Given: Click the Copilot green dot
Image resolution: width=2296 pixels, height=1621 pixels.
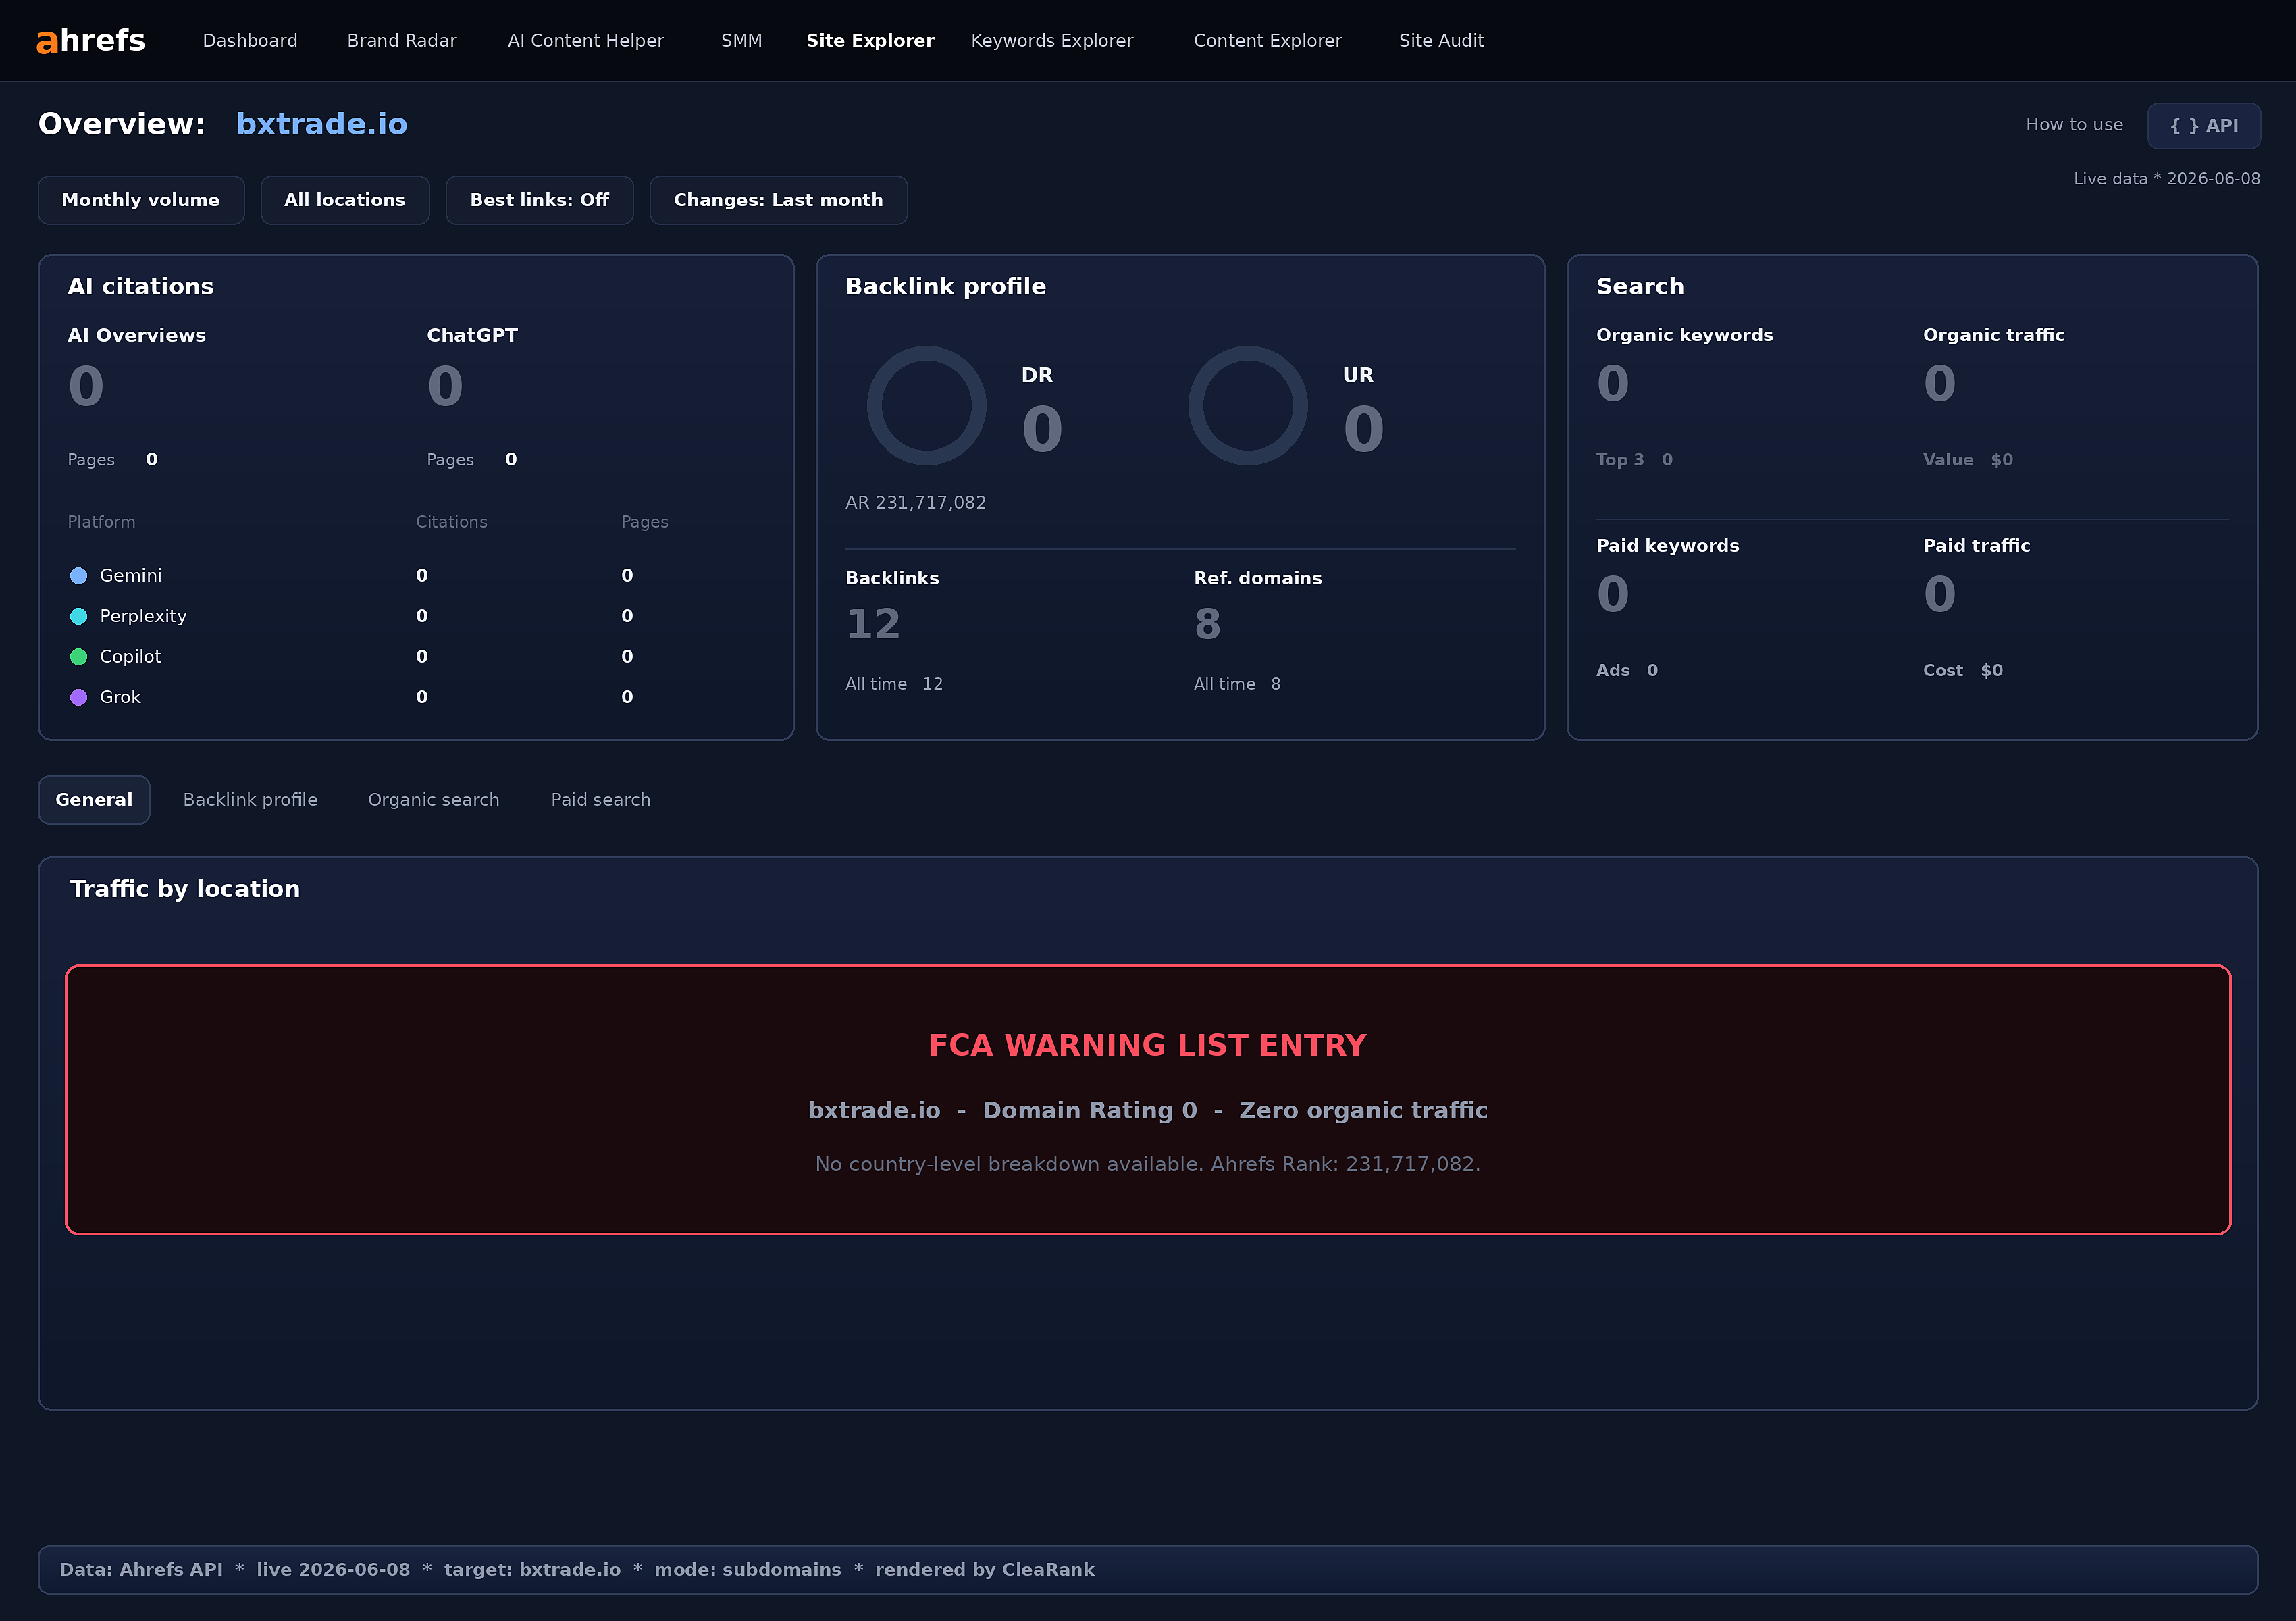Looking at the screenshot, I should pos(78,657).
